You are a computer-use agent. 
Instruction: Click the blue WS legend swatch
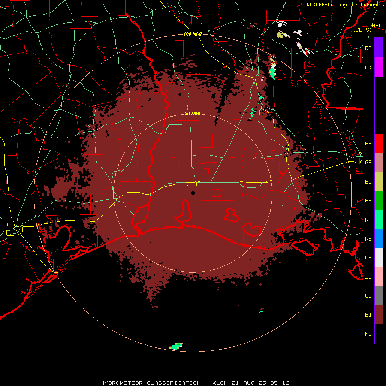[379, 238]
